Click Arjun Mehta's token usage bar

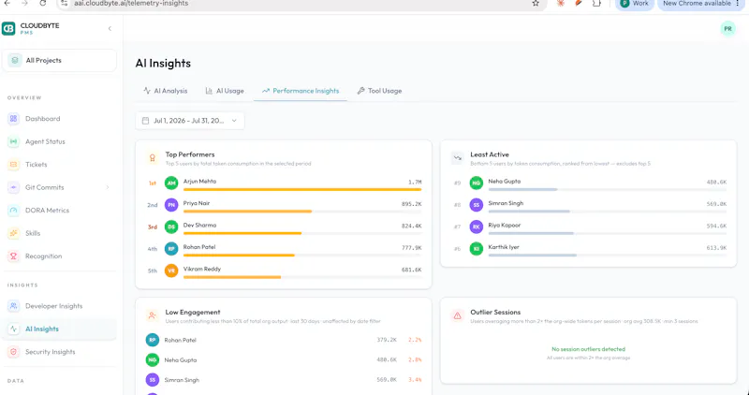pyautogui.click(x=302, y=190)
